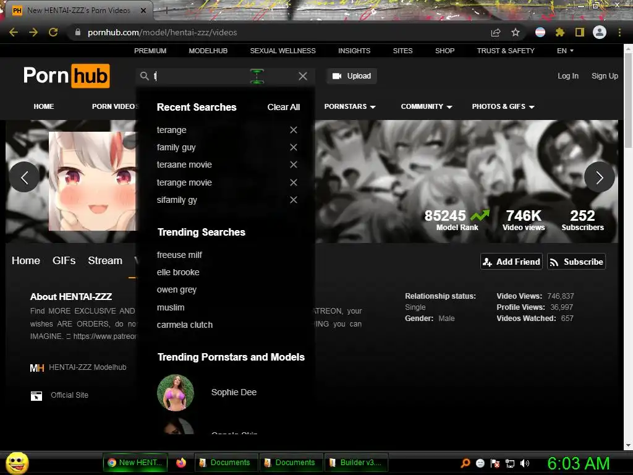633x475 pixels.
Task: Click the site logo in header
Action: click(67, 75)
